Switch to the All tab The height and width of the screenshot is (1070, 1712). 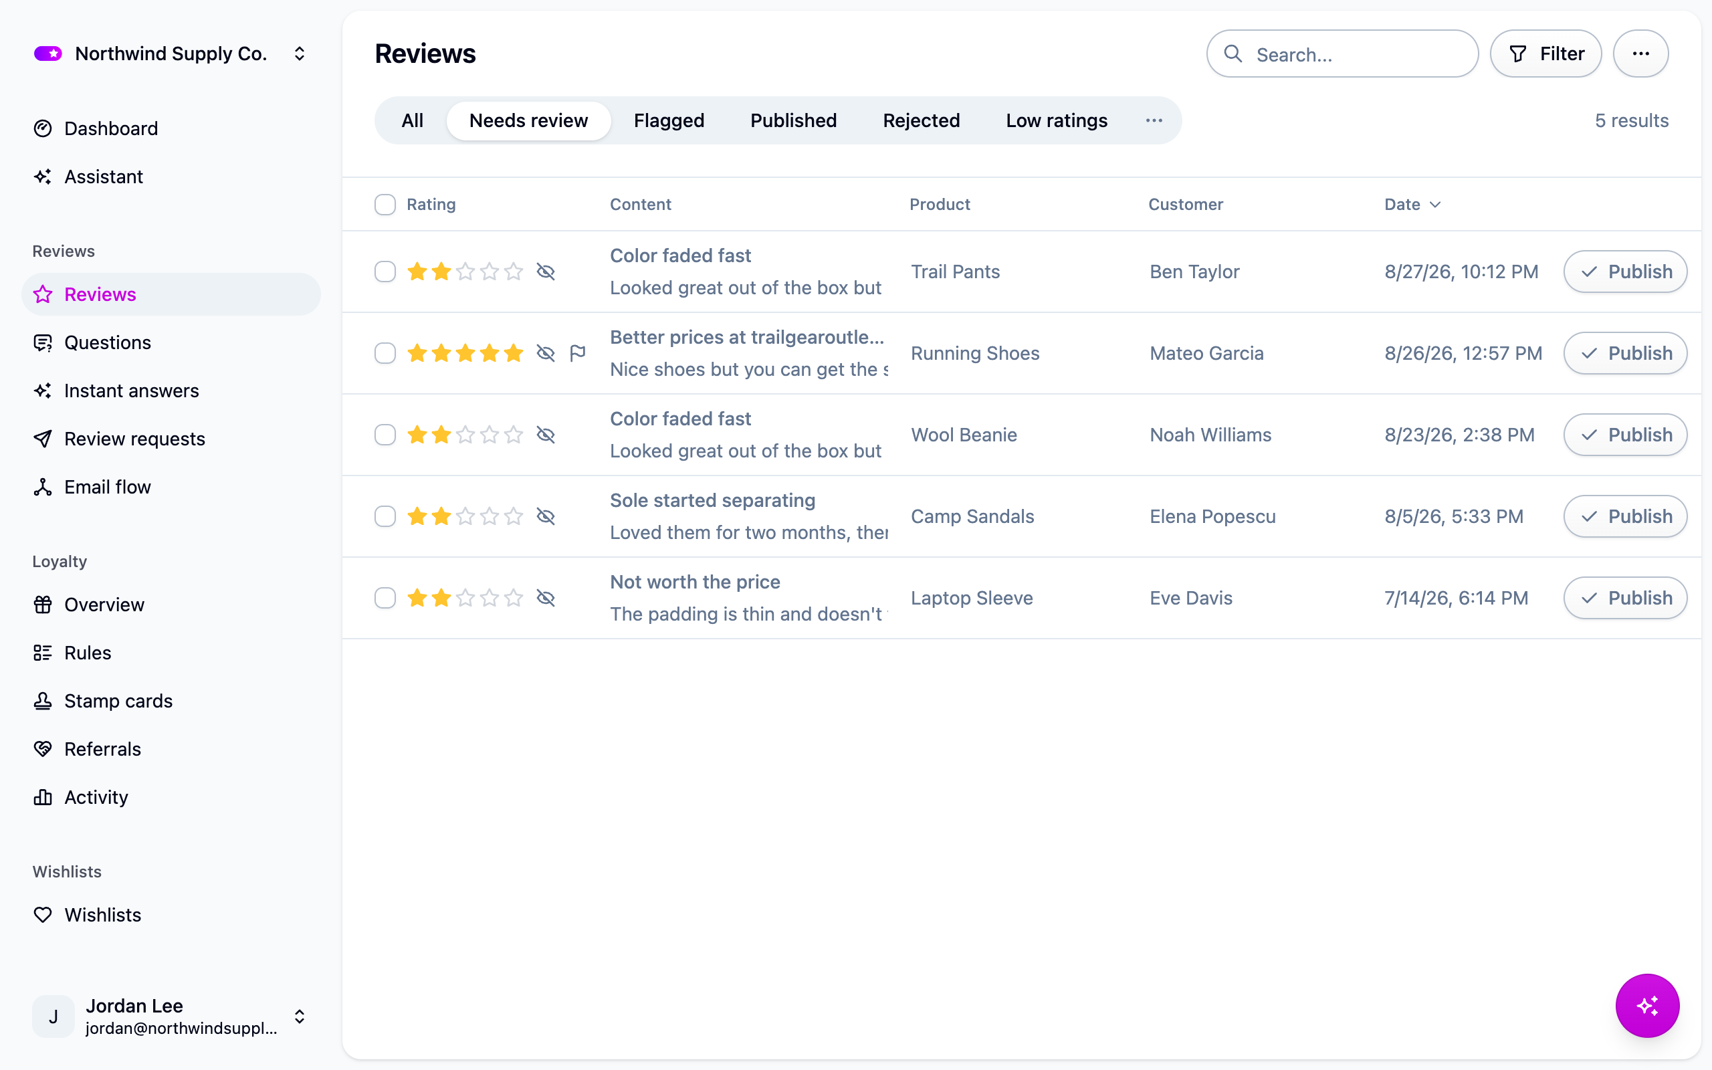click(413, 120)
